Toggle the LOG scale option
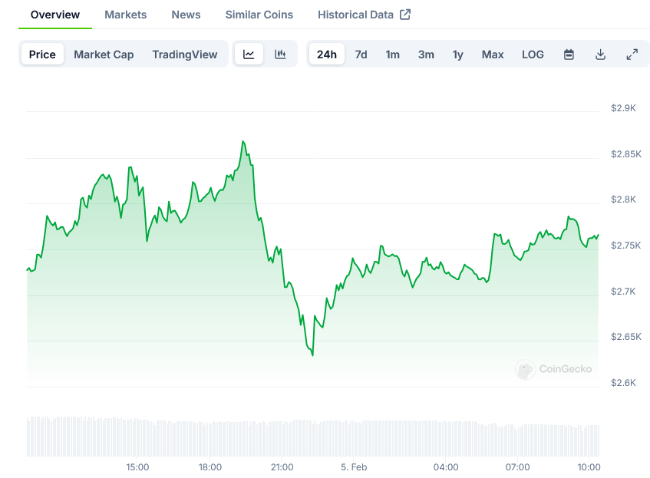Viewport: 650px width, 478px height. click(x=533, y=54)
